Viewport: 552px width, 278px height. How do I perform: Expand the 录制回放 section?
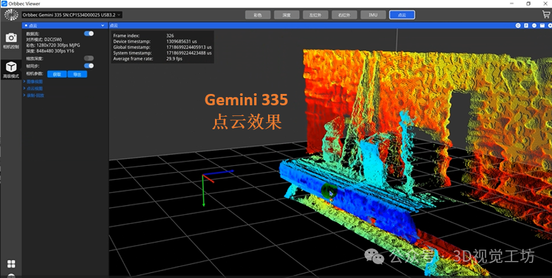coord(34,95)
